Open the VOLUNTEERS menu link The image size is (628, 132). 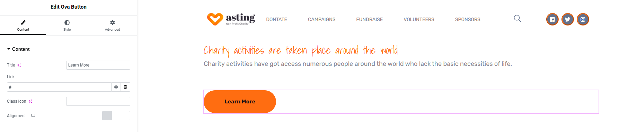tap(419, 19)
